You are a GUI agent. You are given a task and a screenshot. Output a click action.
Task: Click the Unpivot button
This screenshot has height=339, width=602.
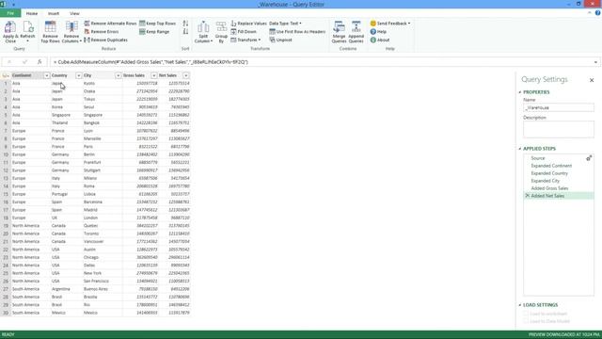click(x=280, y=40)
